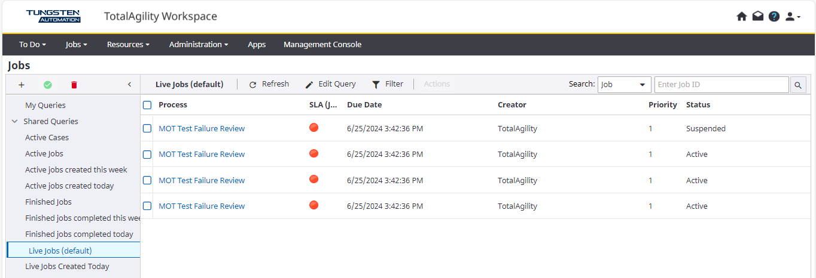Open the third MOT Test Failure Review link
816x278 pixels.
coord(202,180)
